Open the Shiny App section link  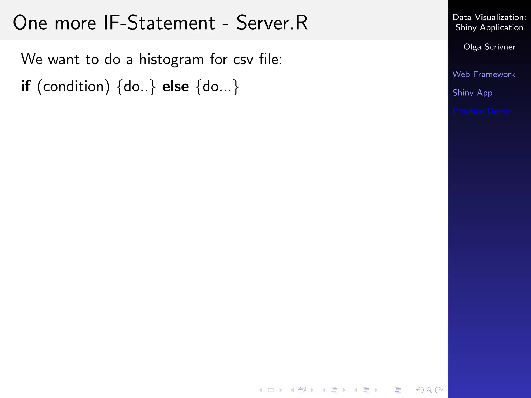click(x=472, y=93)
